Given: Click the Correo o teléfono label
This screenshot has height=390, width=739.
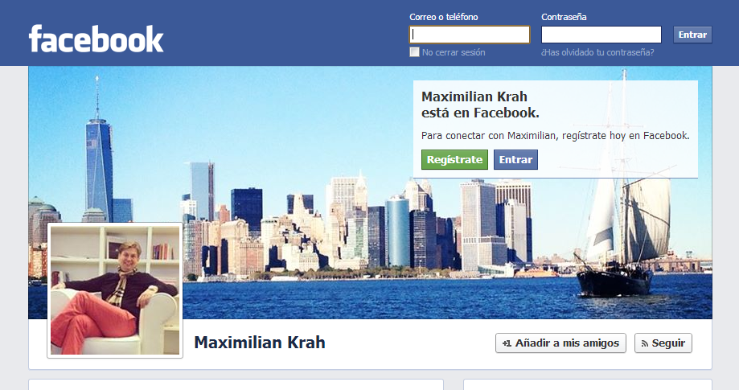Looking at the screenshot, I should [444, 17].
